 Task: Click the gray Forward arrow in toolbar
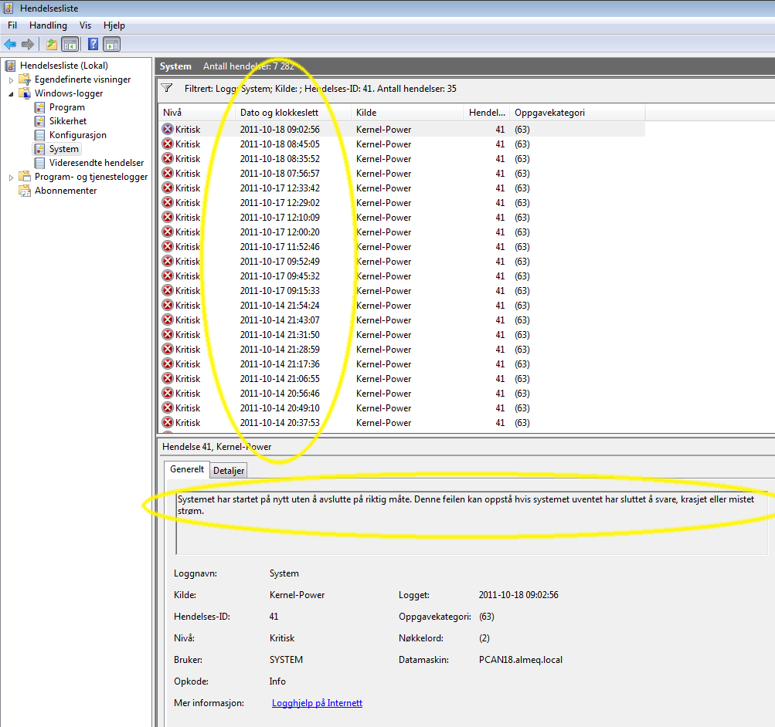tap(28, 44)
